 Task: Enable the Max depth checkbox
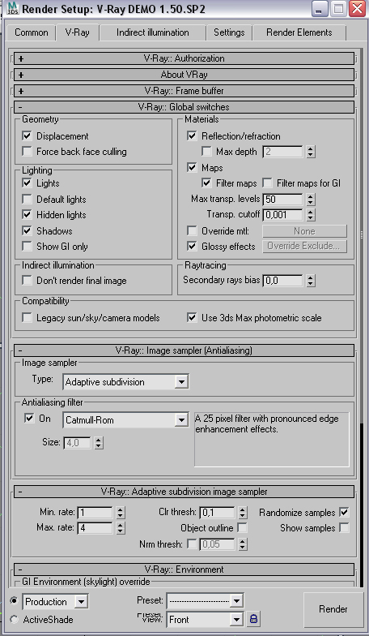(206, 151)
